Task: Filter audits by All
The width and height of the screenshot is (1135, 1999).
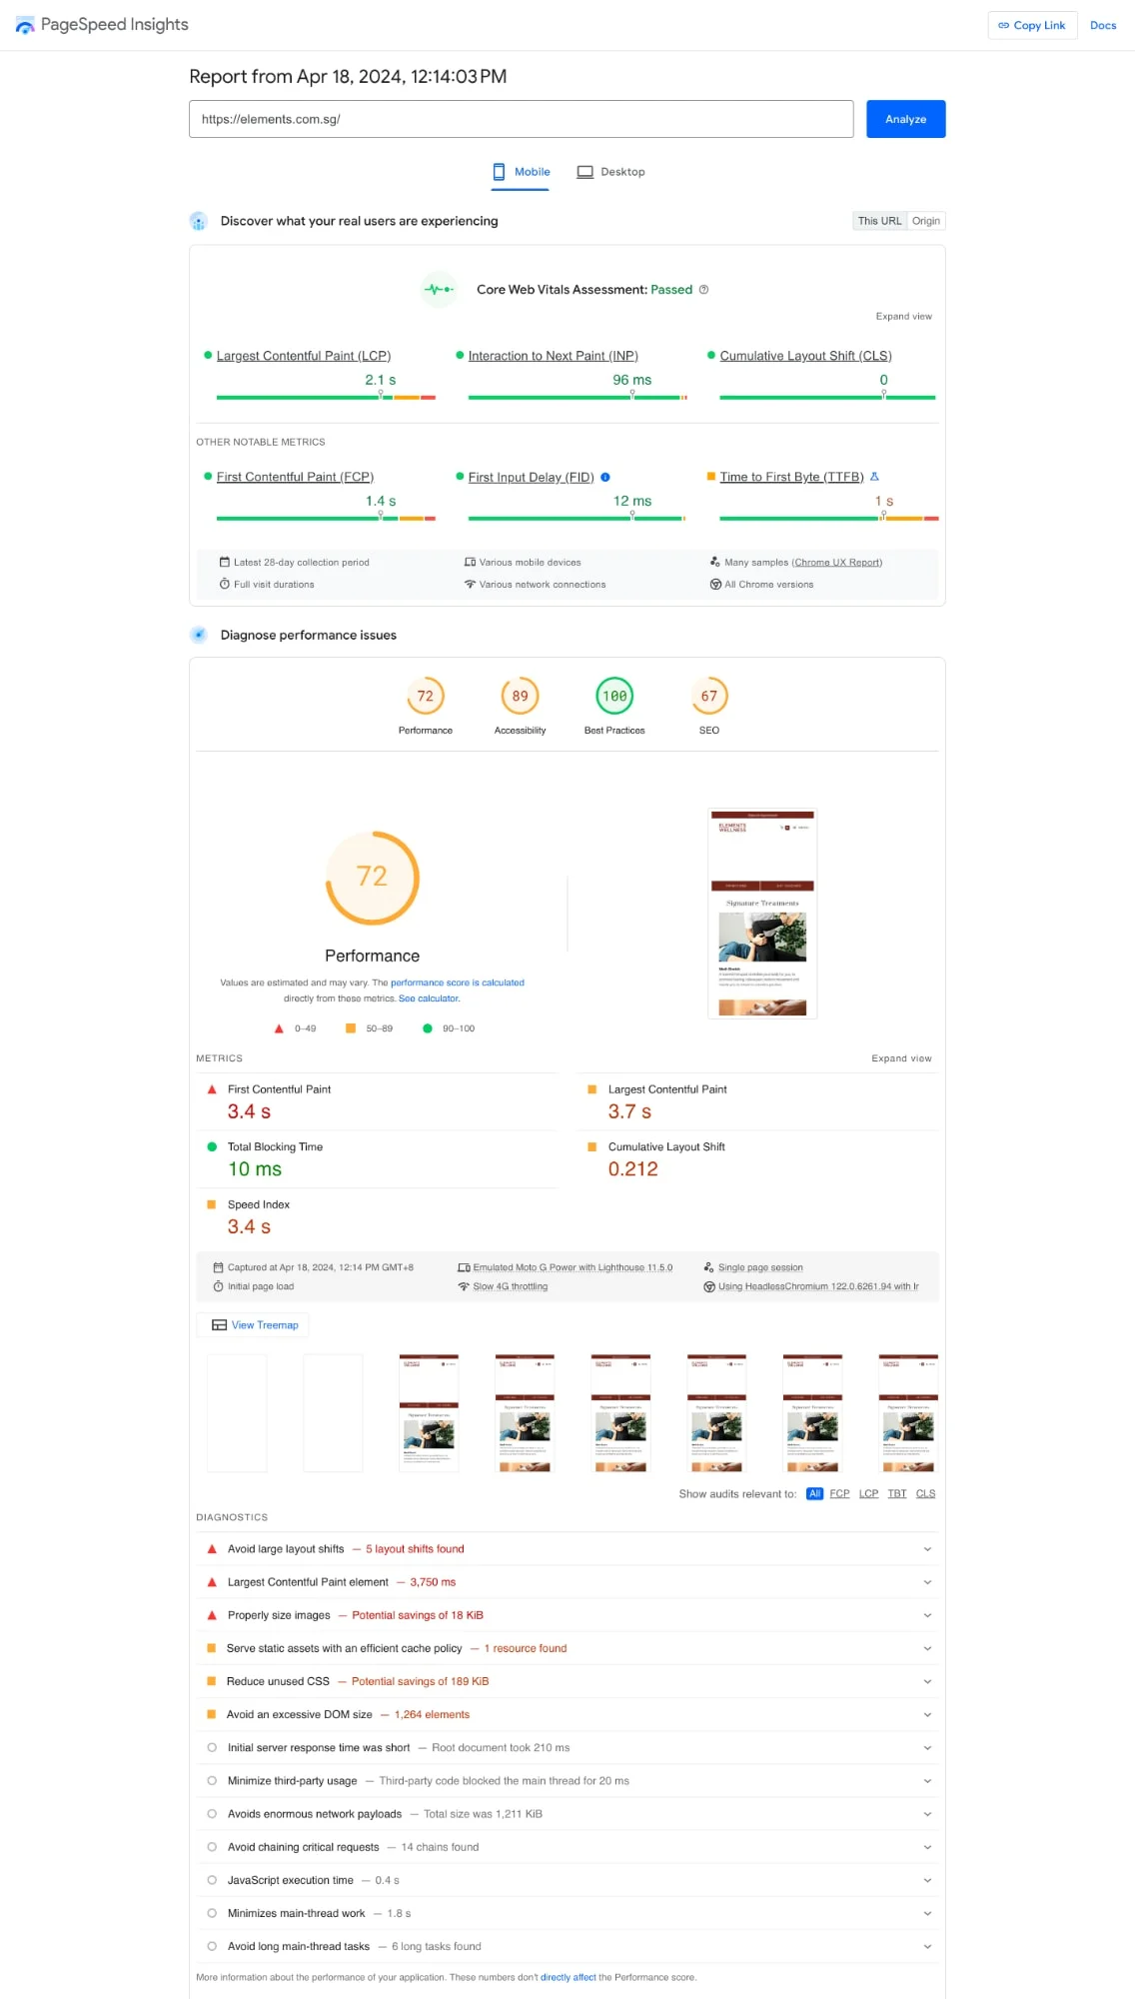Action: point(815,1494)
